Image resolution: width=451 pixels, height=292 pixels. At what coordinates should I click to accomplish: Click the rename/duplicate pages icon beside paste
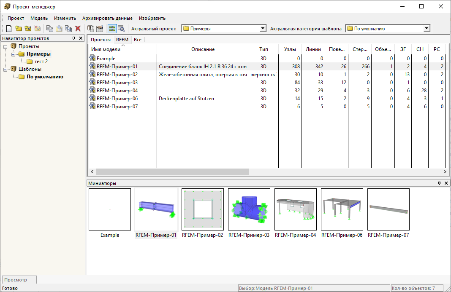click(68, 28)
